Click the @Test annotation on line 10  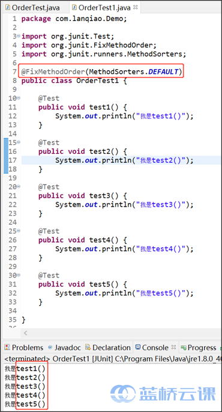49,98
